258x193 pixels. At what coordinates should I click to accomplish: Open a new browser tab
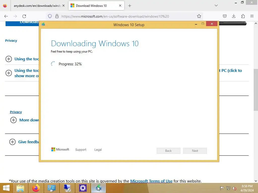[x=130, y=6]
